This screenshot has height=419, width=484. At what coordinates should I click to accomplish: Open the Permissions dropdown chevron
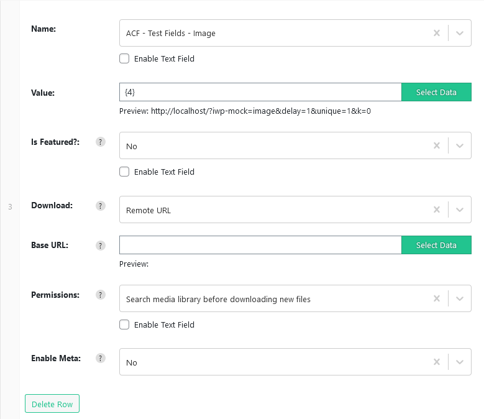click(x=460, y=298)
